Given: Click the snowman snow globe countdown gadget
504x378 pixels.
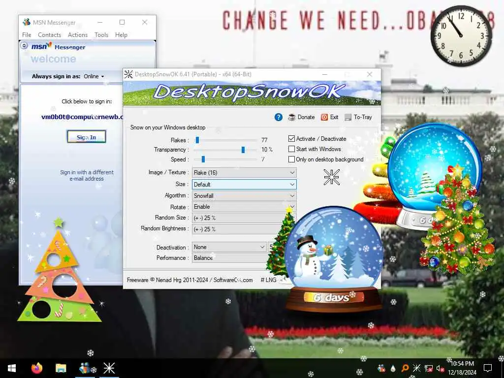Looking at the screenshot, I should pos(333,259).
